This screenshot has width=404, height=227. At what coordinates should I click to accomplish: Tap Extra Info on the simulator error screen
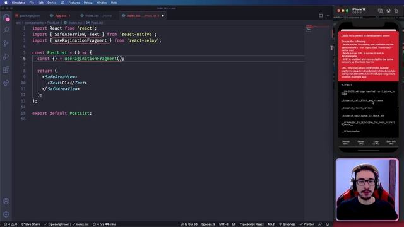point(391,143)
